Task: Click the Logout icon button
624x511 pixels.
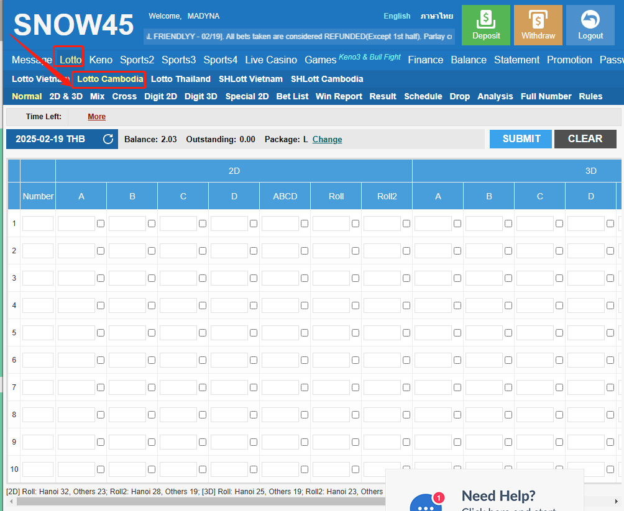Action: 590,25
